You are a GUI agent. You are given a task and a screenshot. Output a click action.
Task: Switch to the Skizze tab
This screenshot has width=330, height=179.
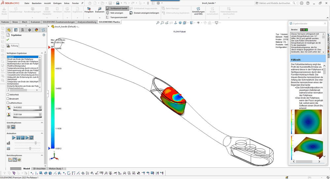coord(15,22)
